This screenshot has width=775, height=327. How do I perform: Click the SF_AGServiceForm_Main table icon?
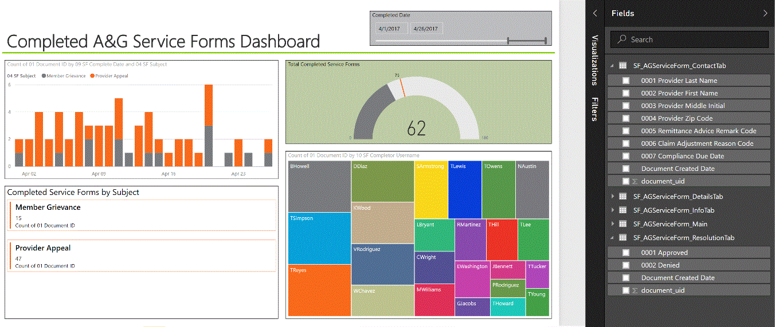[623, 224]
